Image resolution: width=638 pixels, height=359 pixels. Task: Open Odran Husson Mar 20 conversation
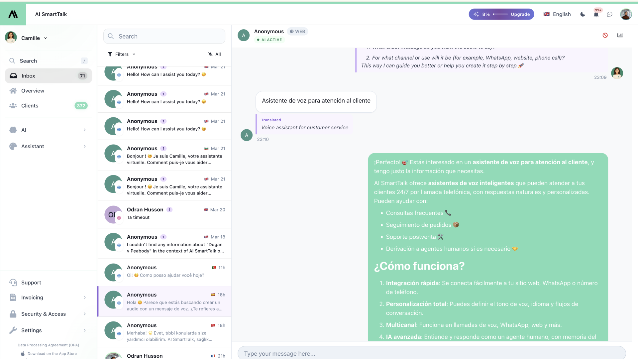[x=164, y=214]
